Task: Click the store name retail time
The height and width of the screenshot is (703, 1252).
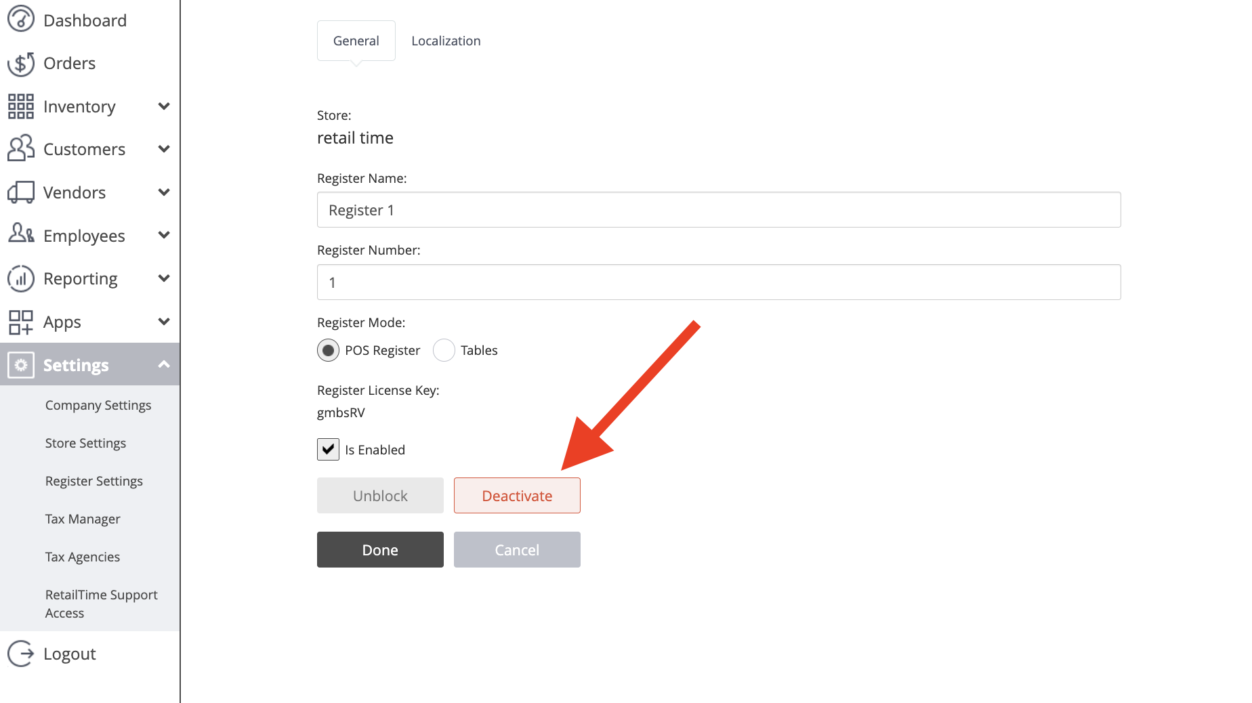Action: [x=355, y=138]
